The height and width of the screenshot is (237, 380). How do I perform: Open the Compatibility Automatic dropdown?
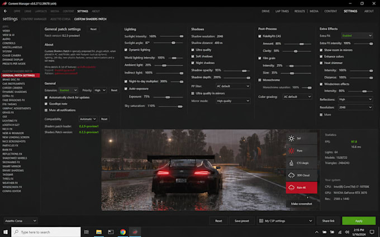point(88,119)
